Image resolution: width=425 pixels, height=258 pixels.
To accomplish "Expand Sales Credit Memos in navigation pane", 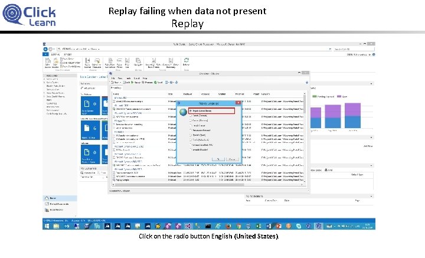I will (44, 96).
